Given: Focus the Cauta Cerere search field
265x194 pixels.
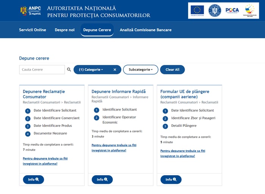Looking at the screenshot, I should 42,69.
